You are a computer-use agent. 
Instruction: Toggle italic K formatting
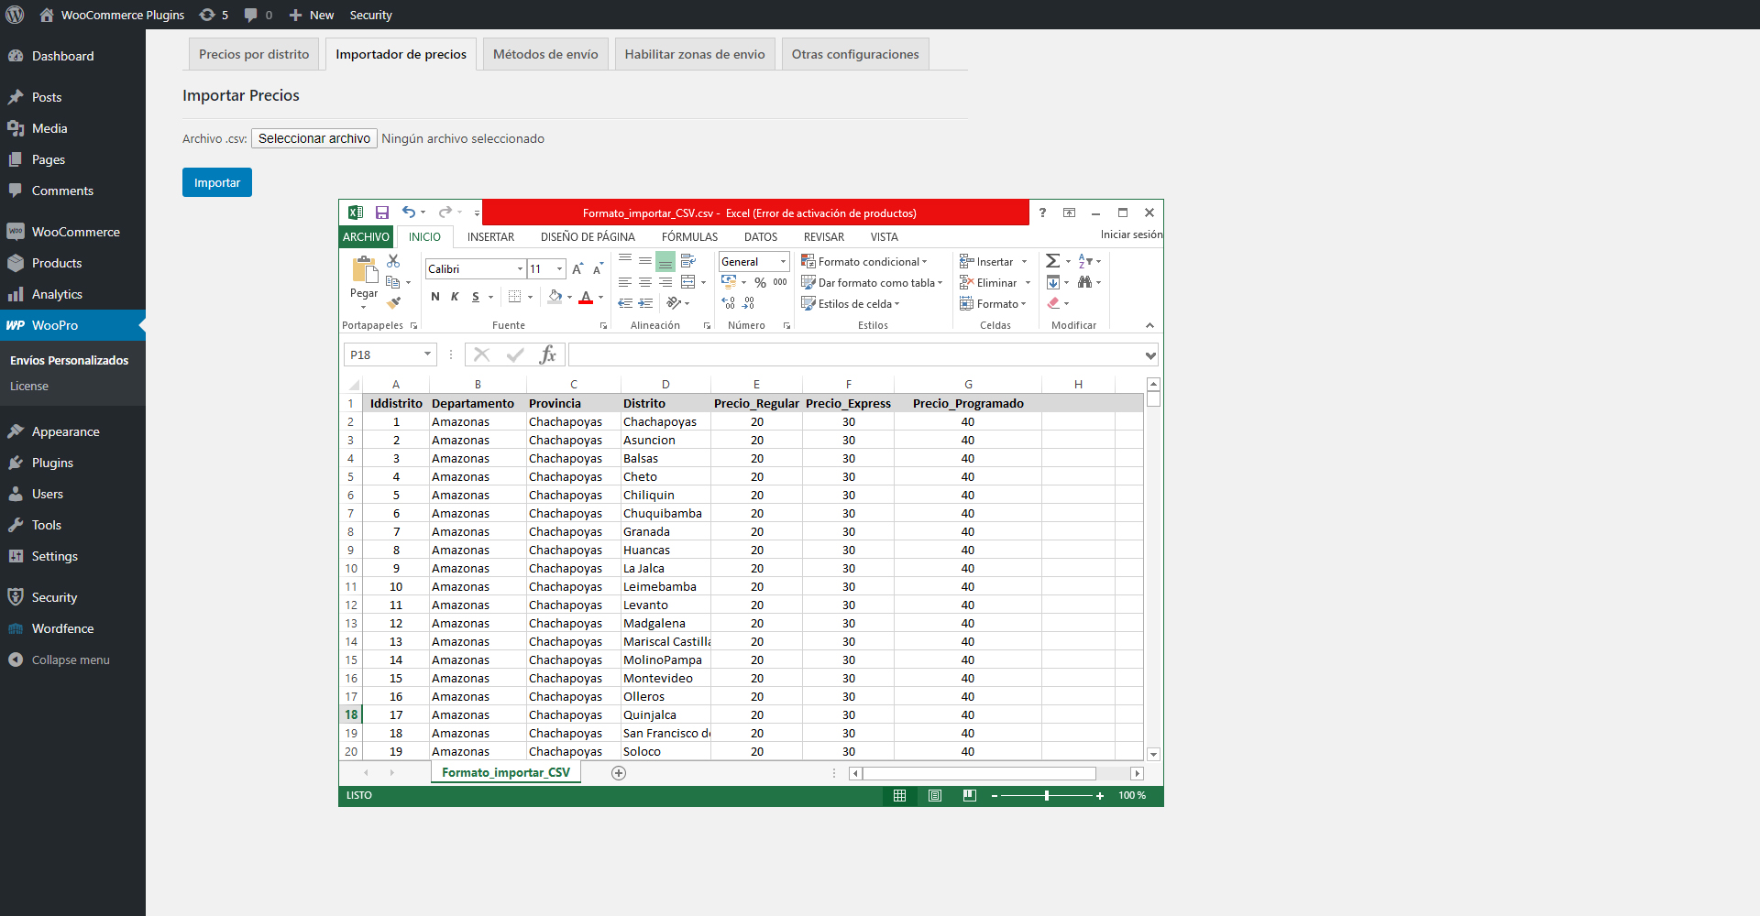point(455,297)
